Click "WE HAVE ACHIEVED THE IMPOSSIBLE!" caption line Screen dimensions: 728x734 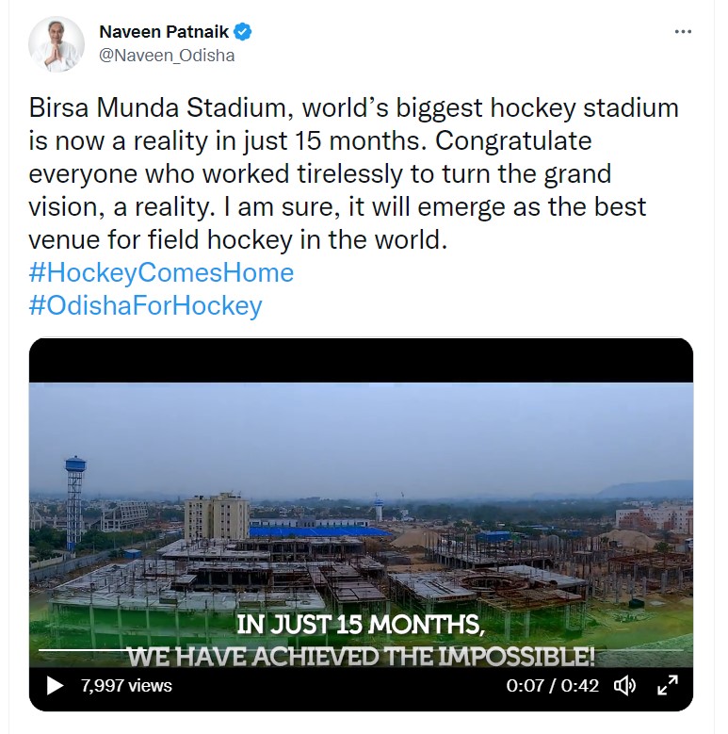coord(361,658)
